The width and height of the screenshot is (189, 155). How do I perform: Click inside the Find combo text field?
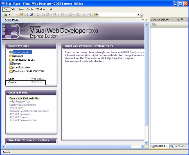pyautogui.click(x=118, y=15)
